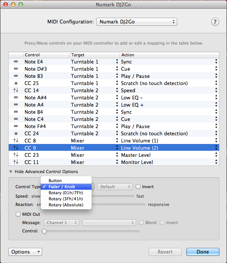This screenshot has height=263, width=227.
Task: Click the fader icon beside CC 8
Action: pos(16,141)
